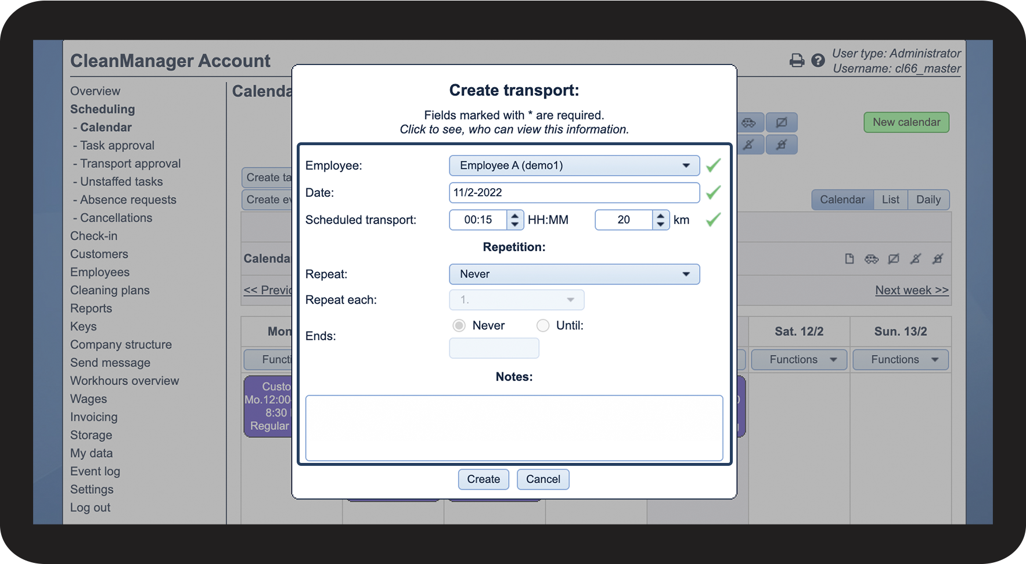Click the small crossed-out person icon in calendar row

pos(916,259)
